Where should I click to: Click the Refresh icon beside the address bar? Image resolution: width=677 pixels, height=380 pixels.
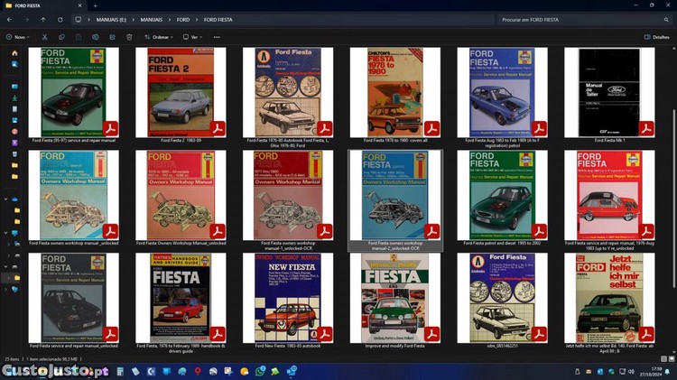(60, 19)
